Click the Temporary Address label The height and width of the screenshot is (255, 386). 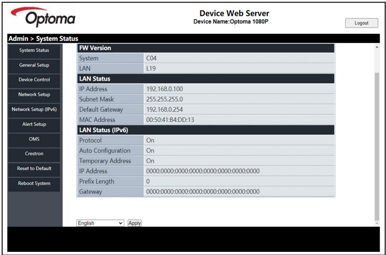pos(105,161)
